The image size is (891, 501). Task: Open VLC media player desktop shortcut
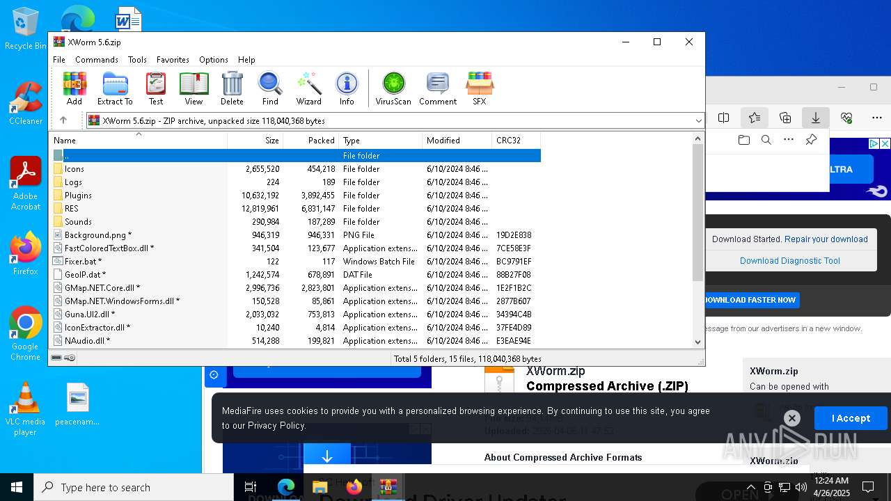click(26, 409)
